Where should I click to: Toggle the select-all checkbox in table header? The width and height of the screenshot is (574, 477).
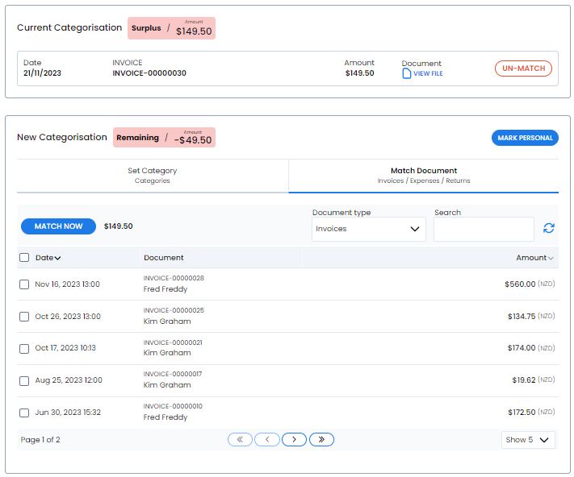coord(24,258)
